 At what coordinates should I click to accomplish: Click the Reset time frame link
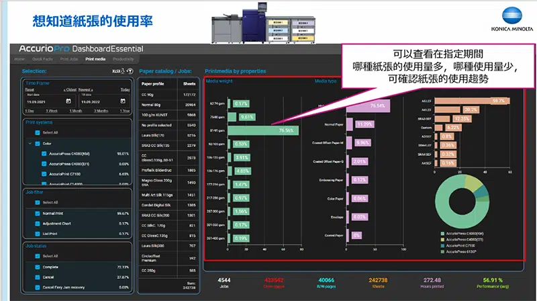30,89
